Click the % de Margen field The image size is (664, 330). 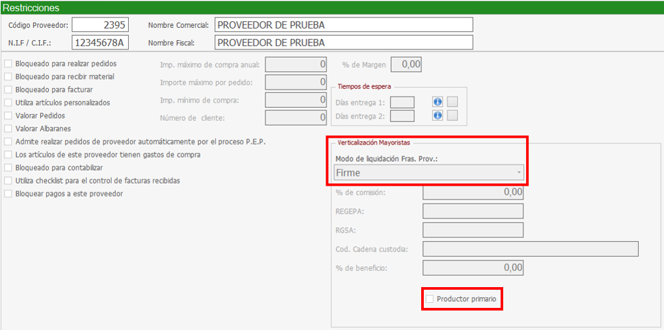(406, 64)
